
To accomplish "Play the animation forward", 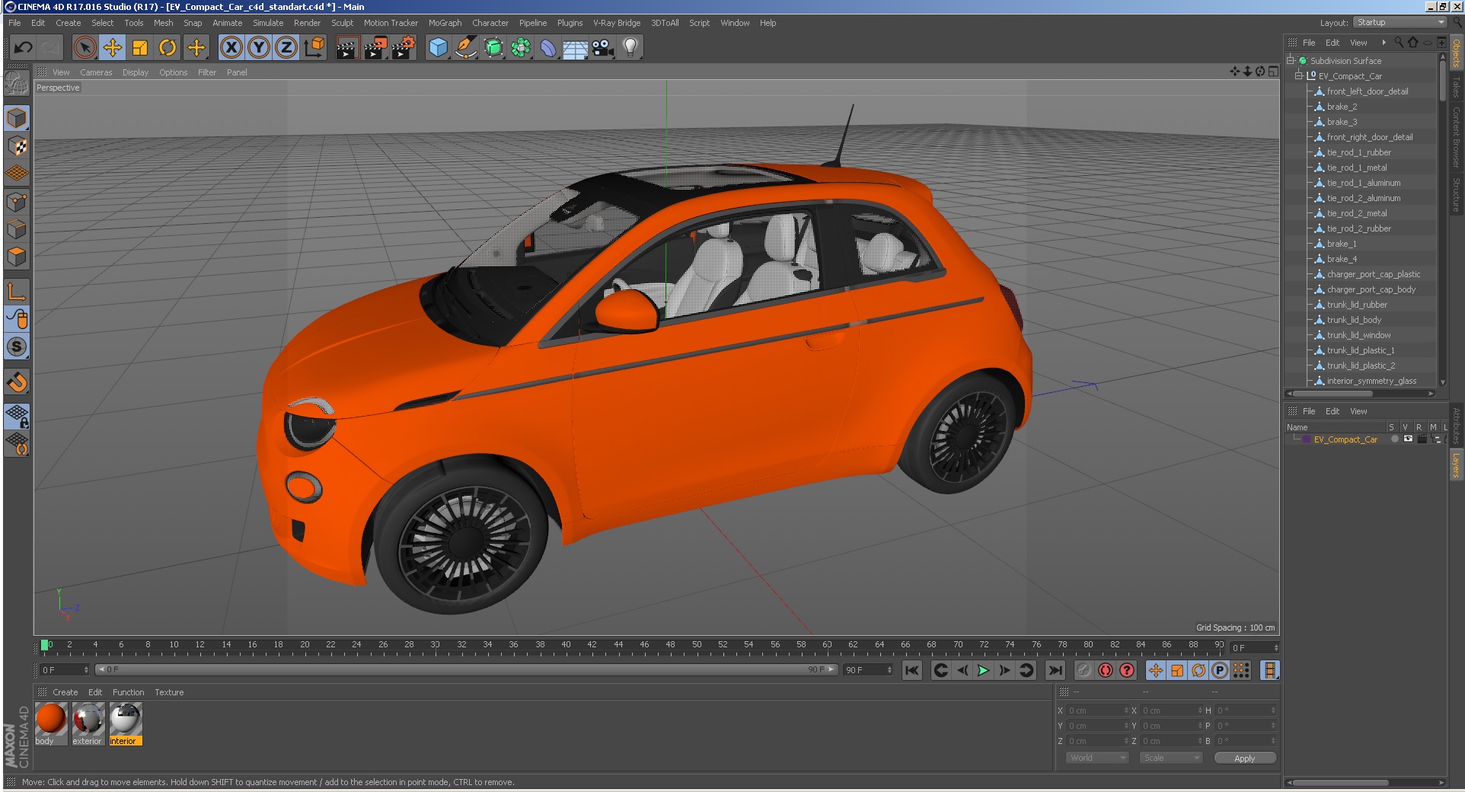I will click(983, 670).
